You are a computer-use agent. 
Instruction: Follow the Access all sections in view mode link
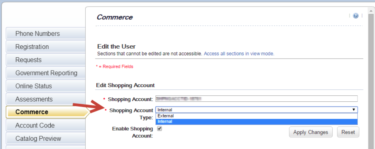pos(239,54)
